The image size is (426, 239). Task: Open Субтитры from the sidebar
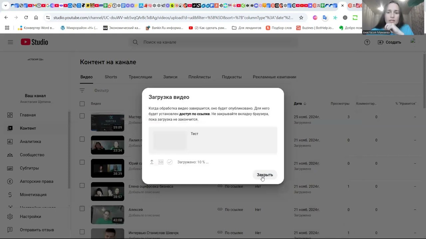pos(29,168)
